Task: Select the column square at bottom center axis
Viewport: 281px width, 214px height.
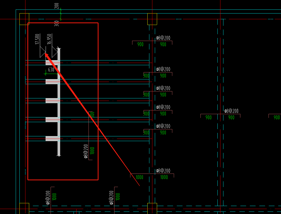Action: pos(152,208)
